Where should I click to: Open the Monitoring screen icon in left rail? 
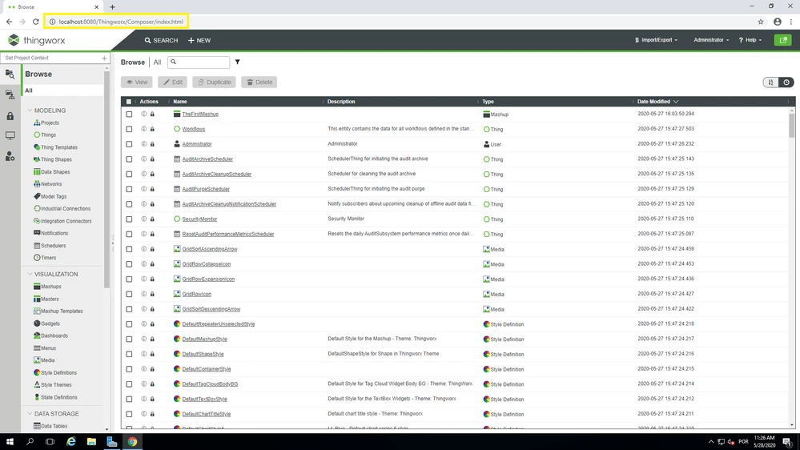10,135
